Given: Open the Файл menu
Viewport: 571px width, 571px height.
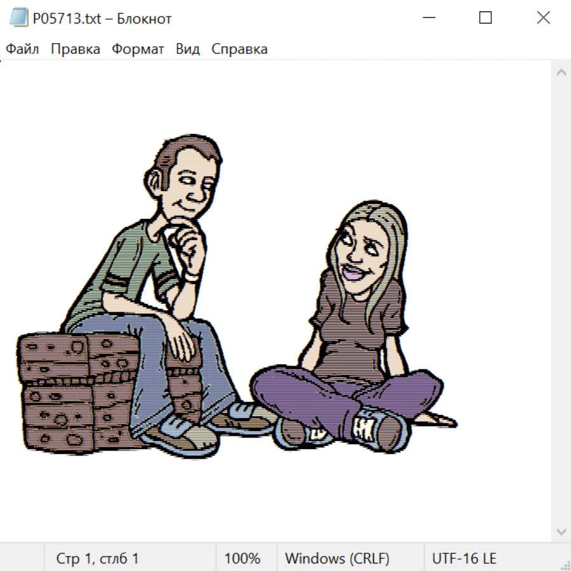Looking at the screenshot, I should [22, 49].
